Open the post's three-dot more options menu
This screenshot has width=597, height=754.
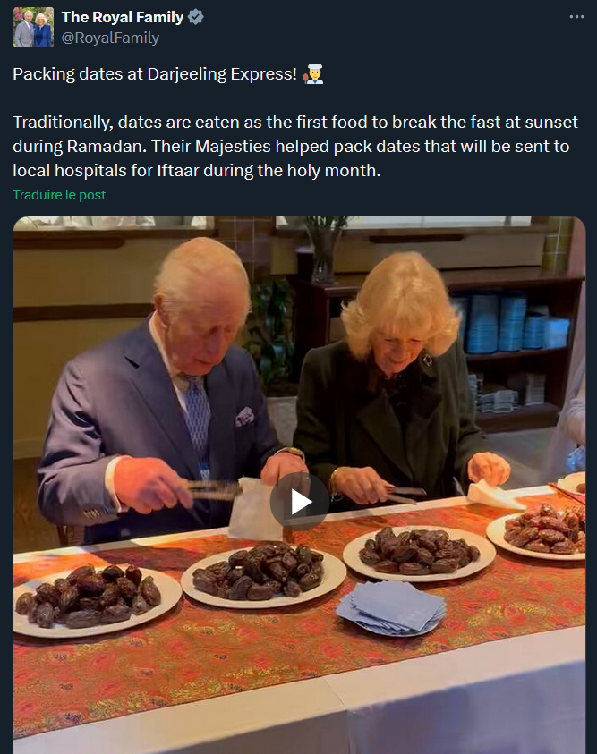[x=576, y=17]
